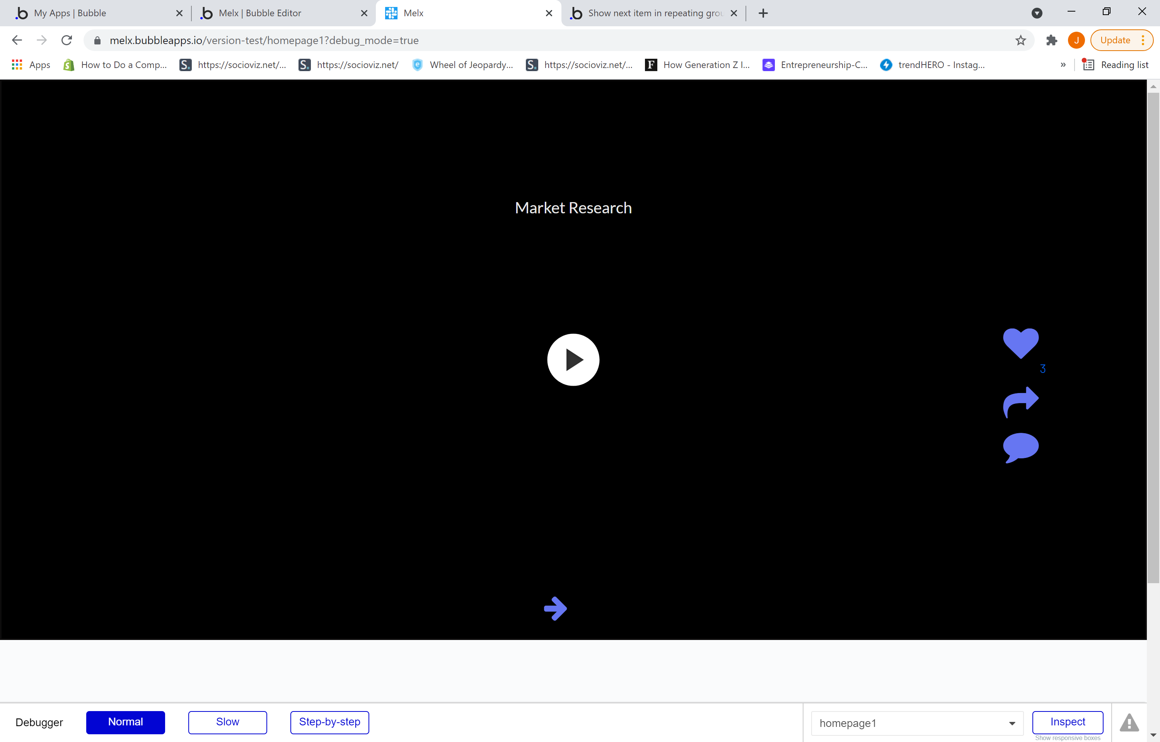Open the debugger warning triangle icon

[1129, 722]
